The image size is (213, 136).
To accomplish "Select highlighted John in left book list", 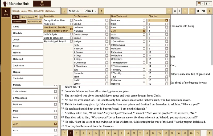I will (x=35, y=124).
